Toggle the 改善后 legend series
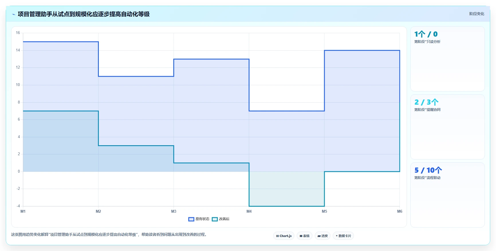This screenshot has width=496, height=251. coord(221,219)
